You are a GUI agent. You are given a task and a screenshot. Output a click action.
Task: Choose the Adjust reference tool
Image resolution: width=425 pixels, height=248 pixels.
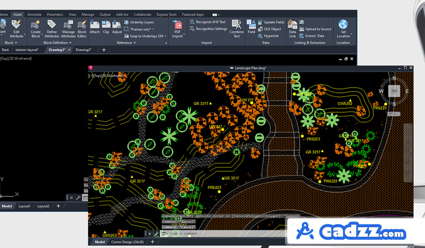point(117,27)
